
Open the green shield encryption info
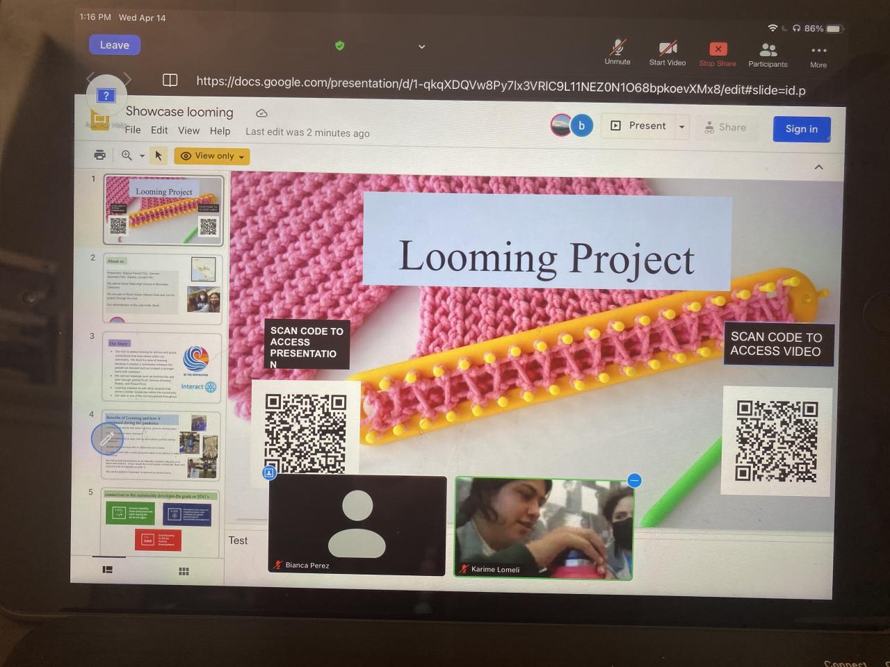pos(340,46)
